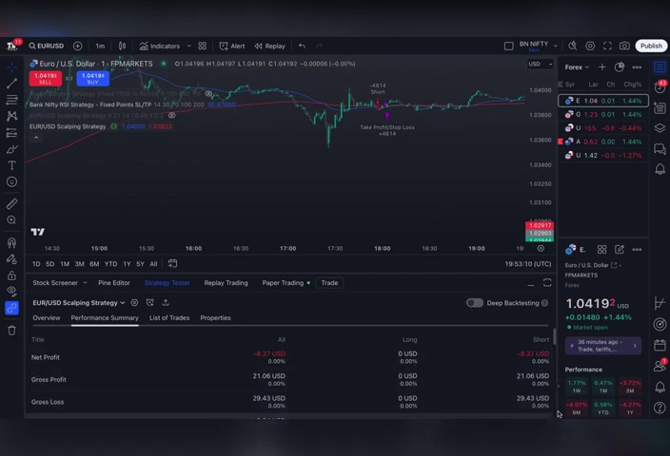
Task: Open quick search icon in toolbar
Action: (x=573, y=46)
